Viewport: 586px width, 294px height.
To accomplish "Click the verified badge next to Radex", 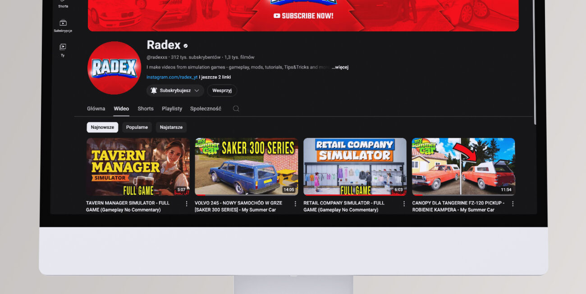I will click(x=186, y=45).
